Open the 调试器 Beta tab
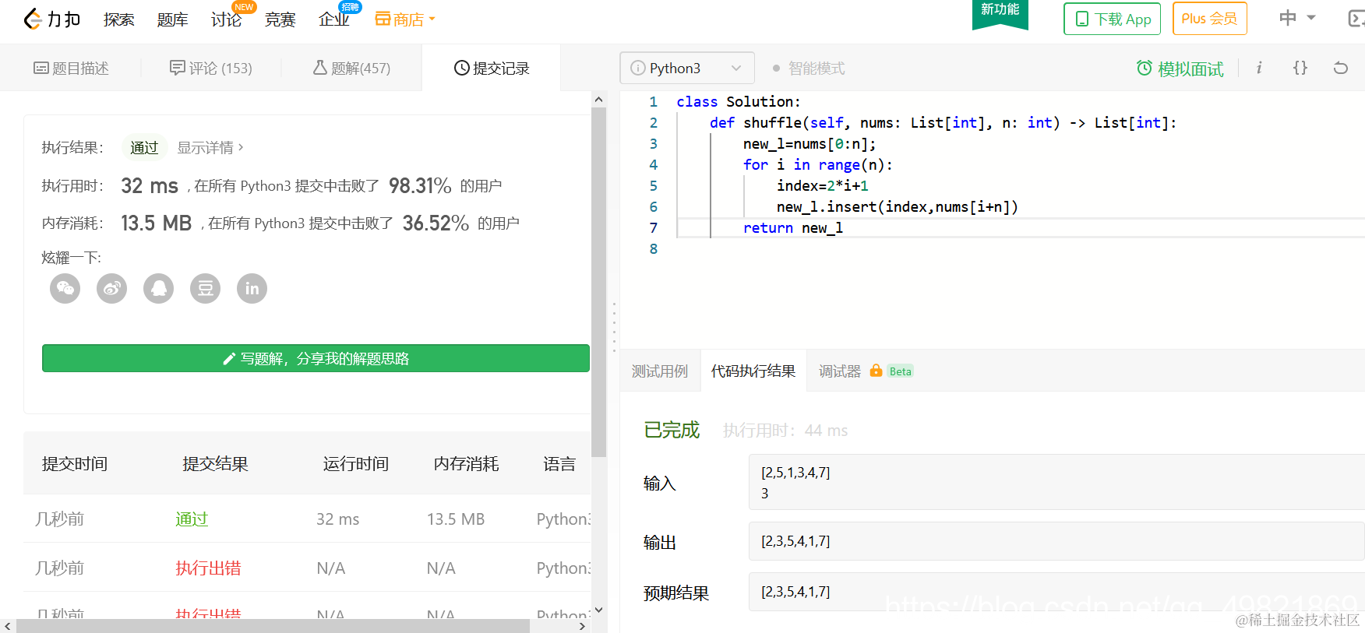The image size is (1365, 633). (866, 371)
